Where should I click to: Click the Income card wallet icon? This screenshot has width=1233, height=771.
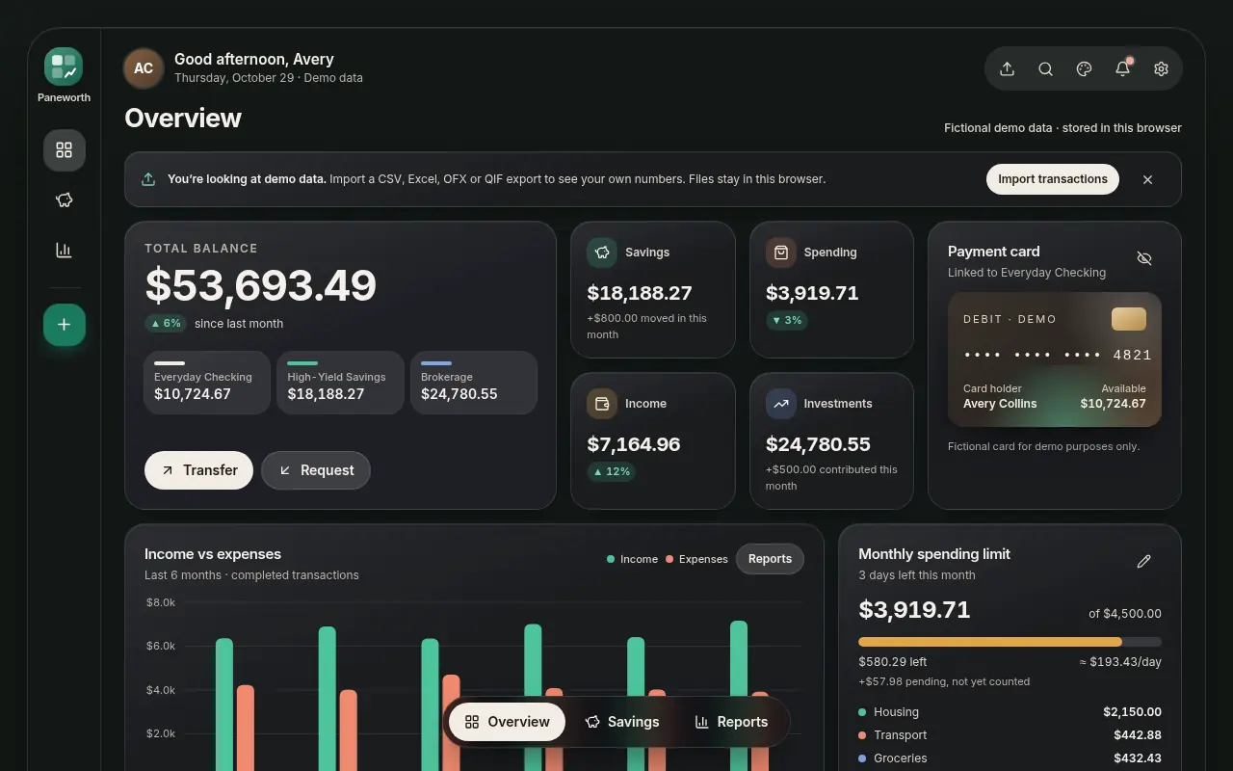(x=602, y=404)
